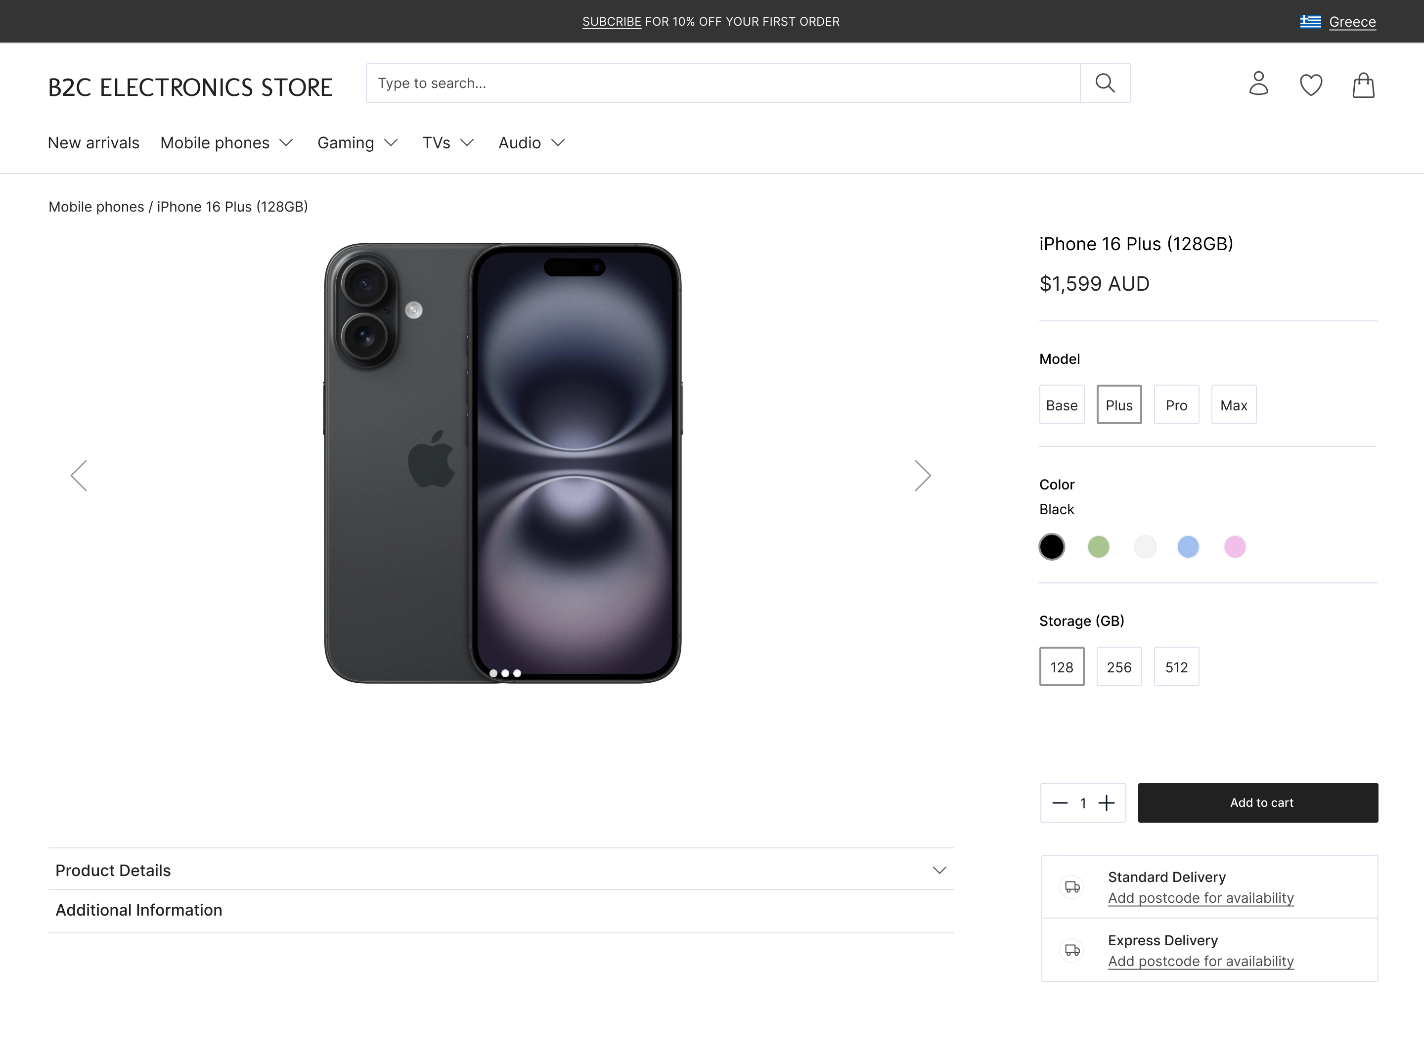This screenshot has width=1424, height=1057.
Task: Click the search input field
Action: [723, 83]
